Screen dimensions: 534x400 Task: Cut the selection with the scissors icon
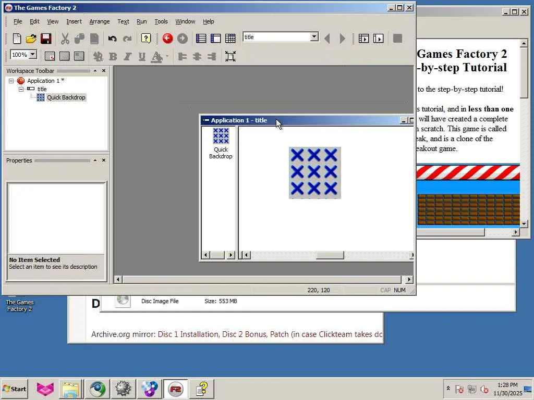(65, 39)
